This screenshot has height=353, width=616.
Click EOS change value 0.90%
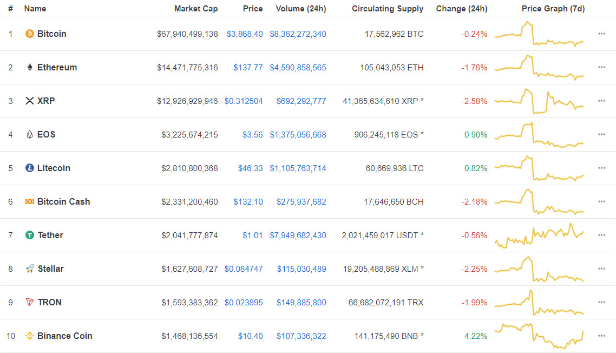[x=476, y=135]
